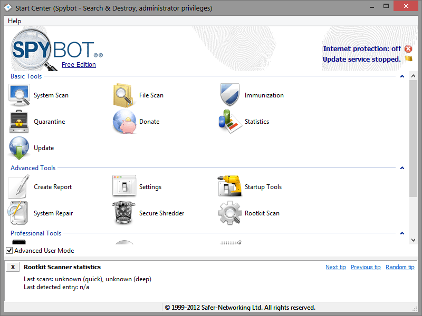Screen dimensions: 422x316
Task: Open the Quarantine briefcase icon
Action: 20,122
